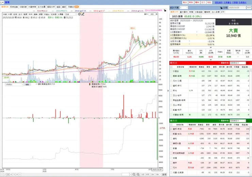Click the 買賣超 column header in buyers table

[x=201, y=67]
